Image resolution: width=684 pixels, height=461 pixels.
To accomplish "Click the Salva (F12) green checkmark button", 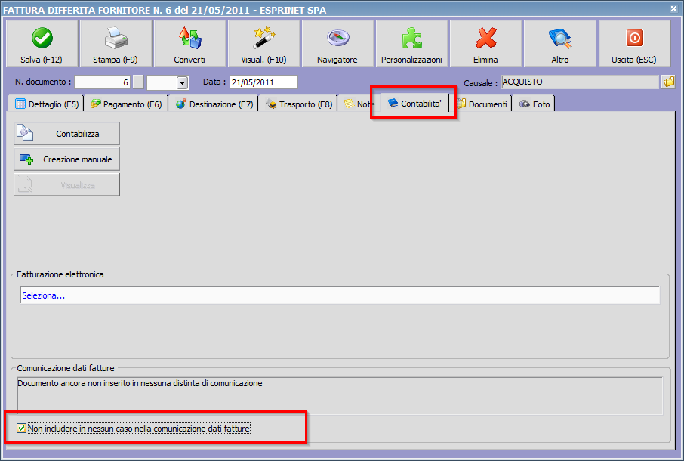I will pos(42,43).
